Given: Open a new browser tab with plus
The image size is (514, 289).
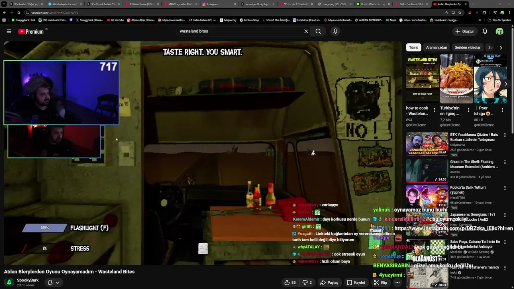Looking at the screenshot, I should [472, 4].
